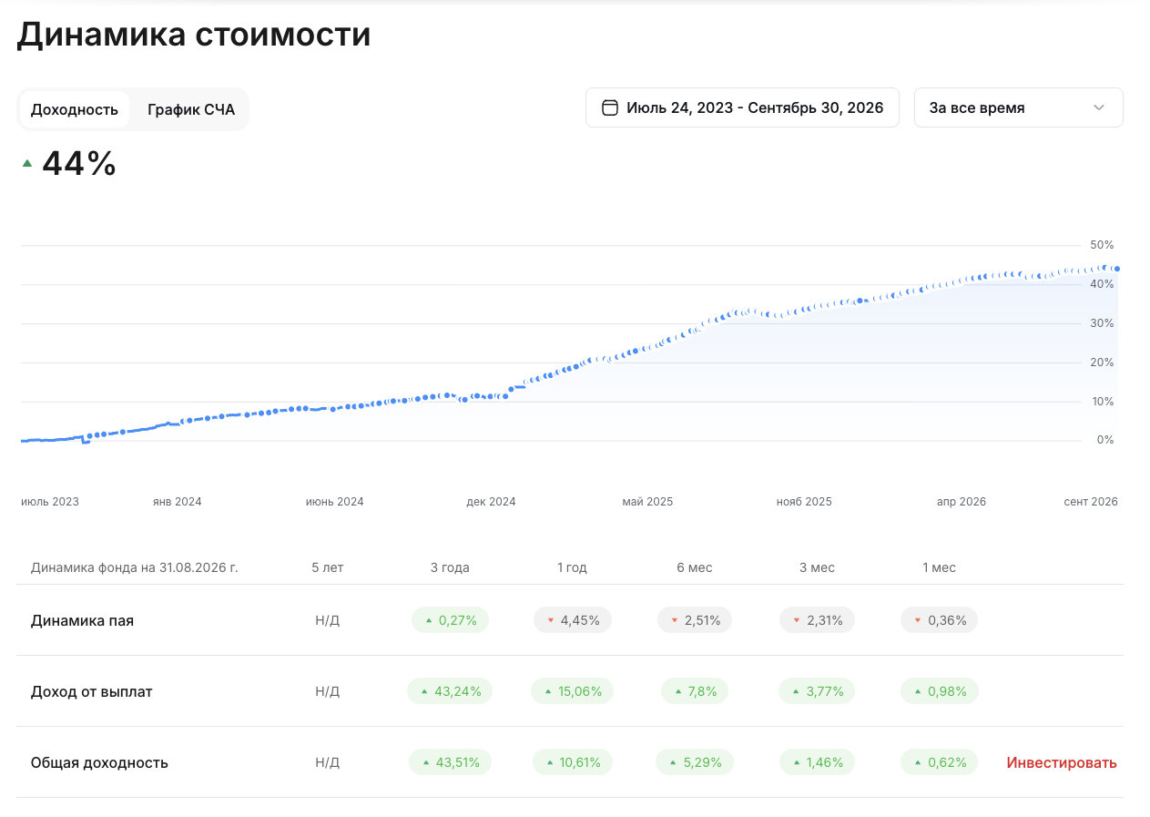The width and height of the screenshot is (1150, 817).
Task: Click the нояб 2025 axis label
Action: click(804, 502)
